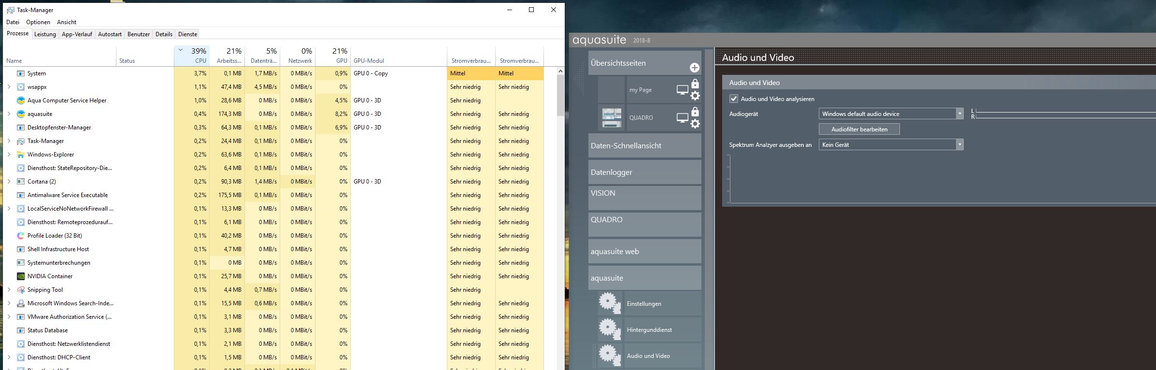The height and width of the screenshot is (370, 1156).
Task: Select the QUADRO page thumbnail
Action: pyautogui.click(x=612, y=118)
